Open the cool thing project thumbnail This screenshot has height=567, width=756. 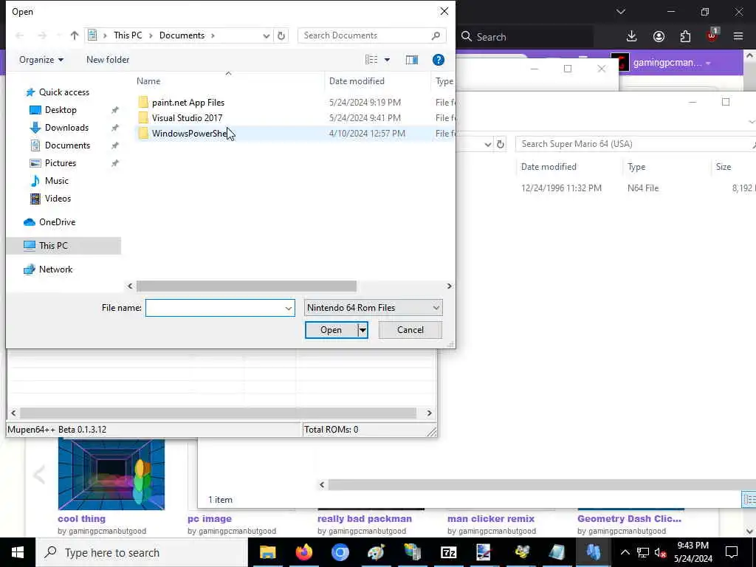[111, 474]
